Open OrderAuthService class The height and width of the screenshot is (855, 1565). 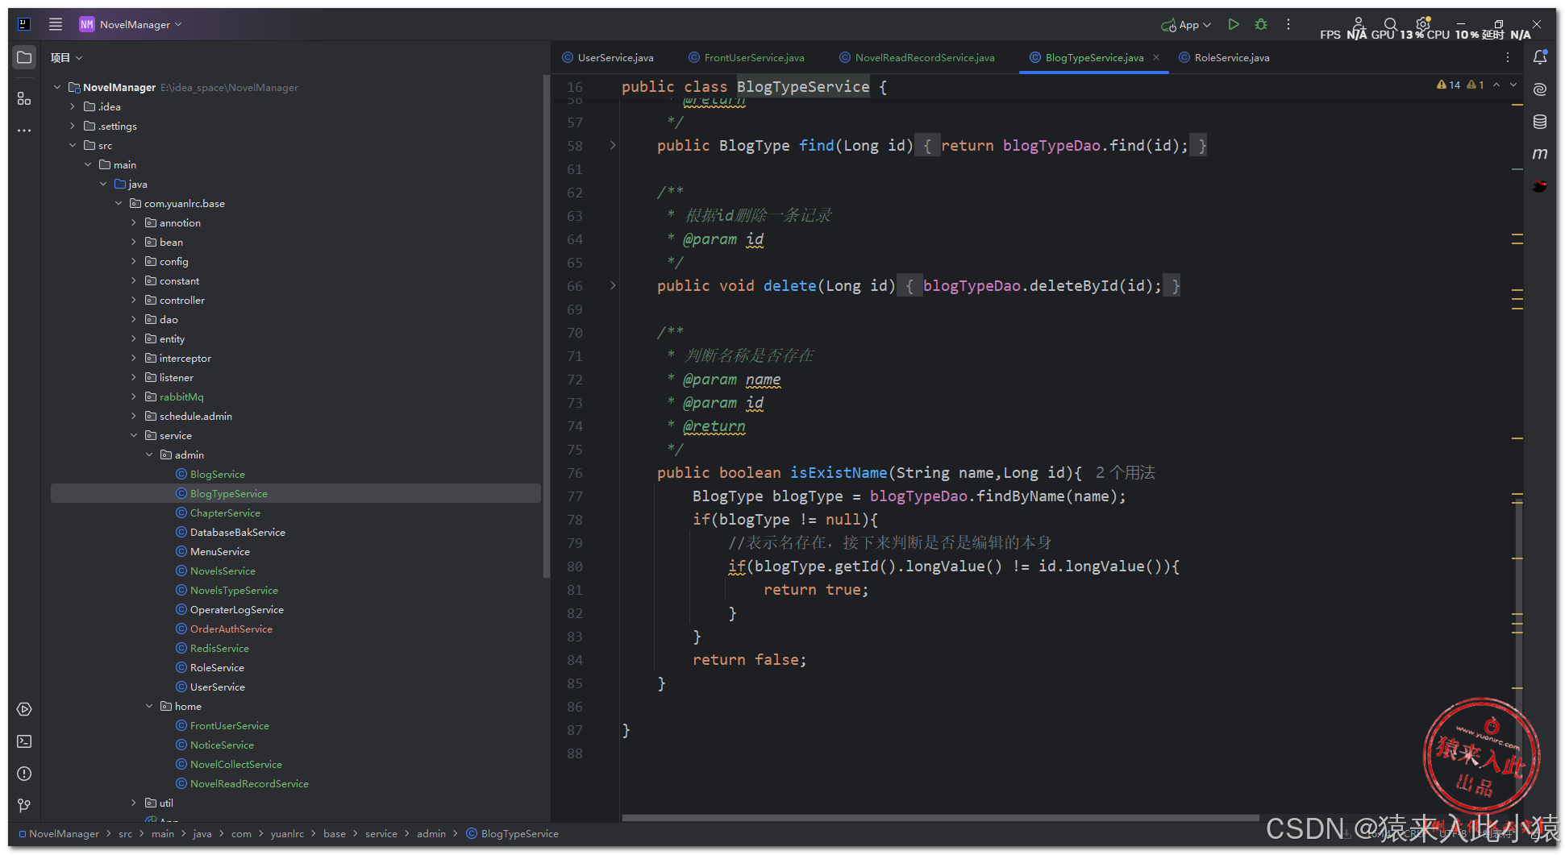(x=231, y=629)
